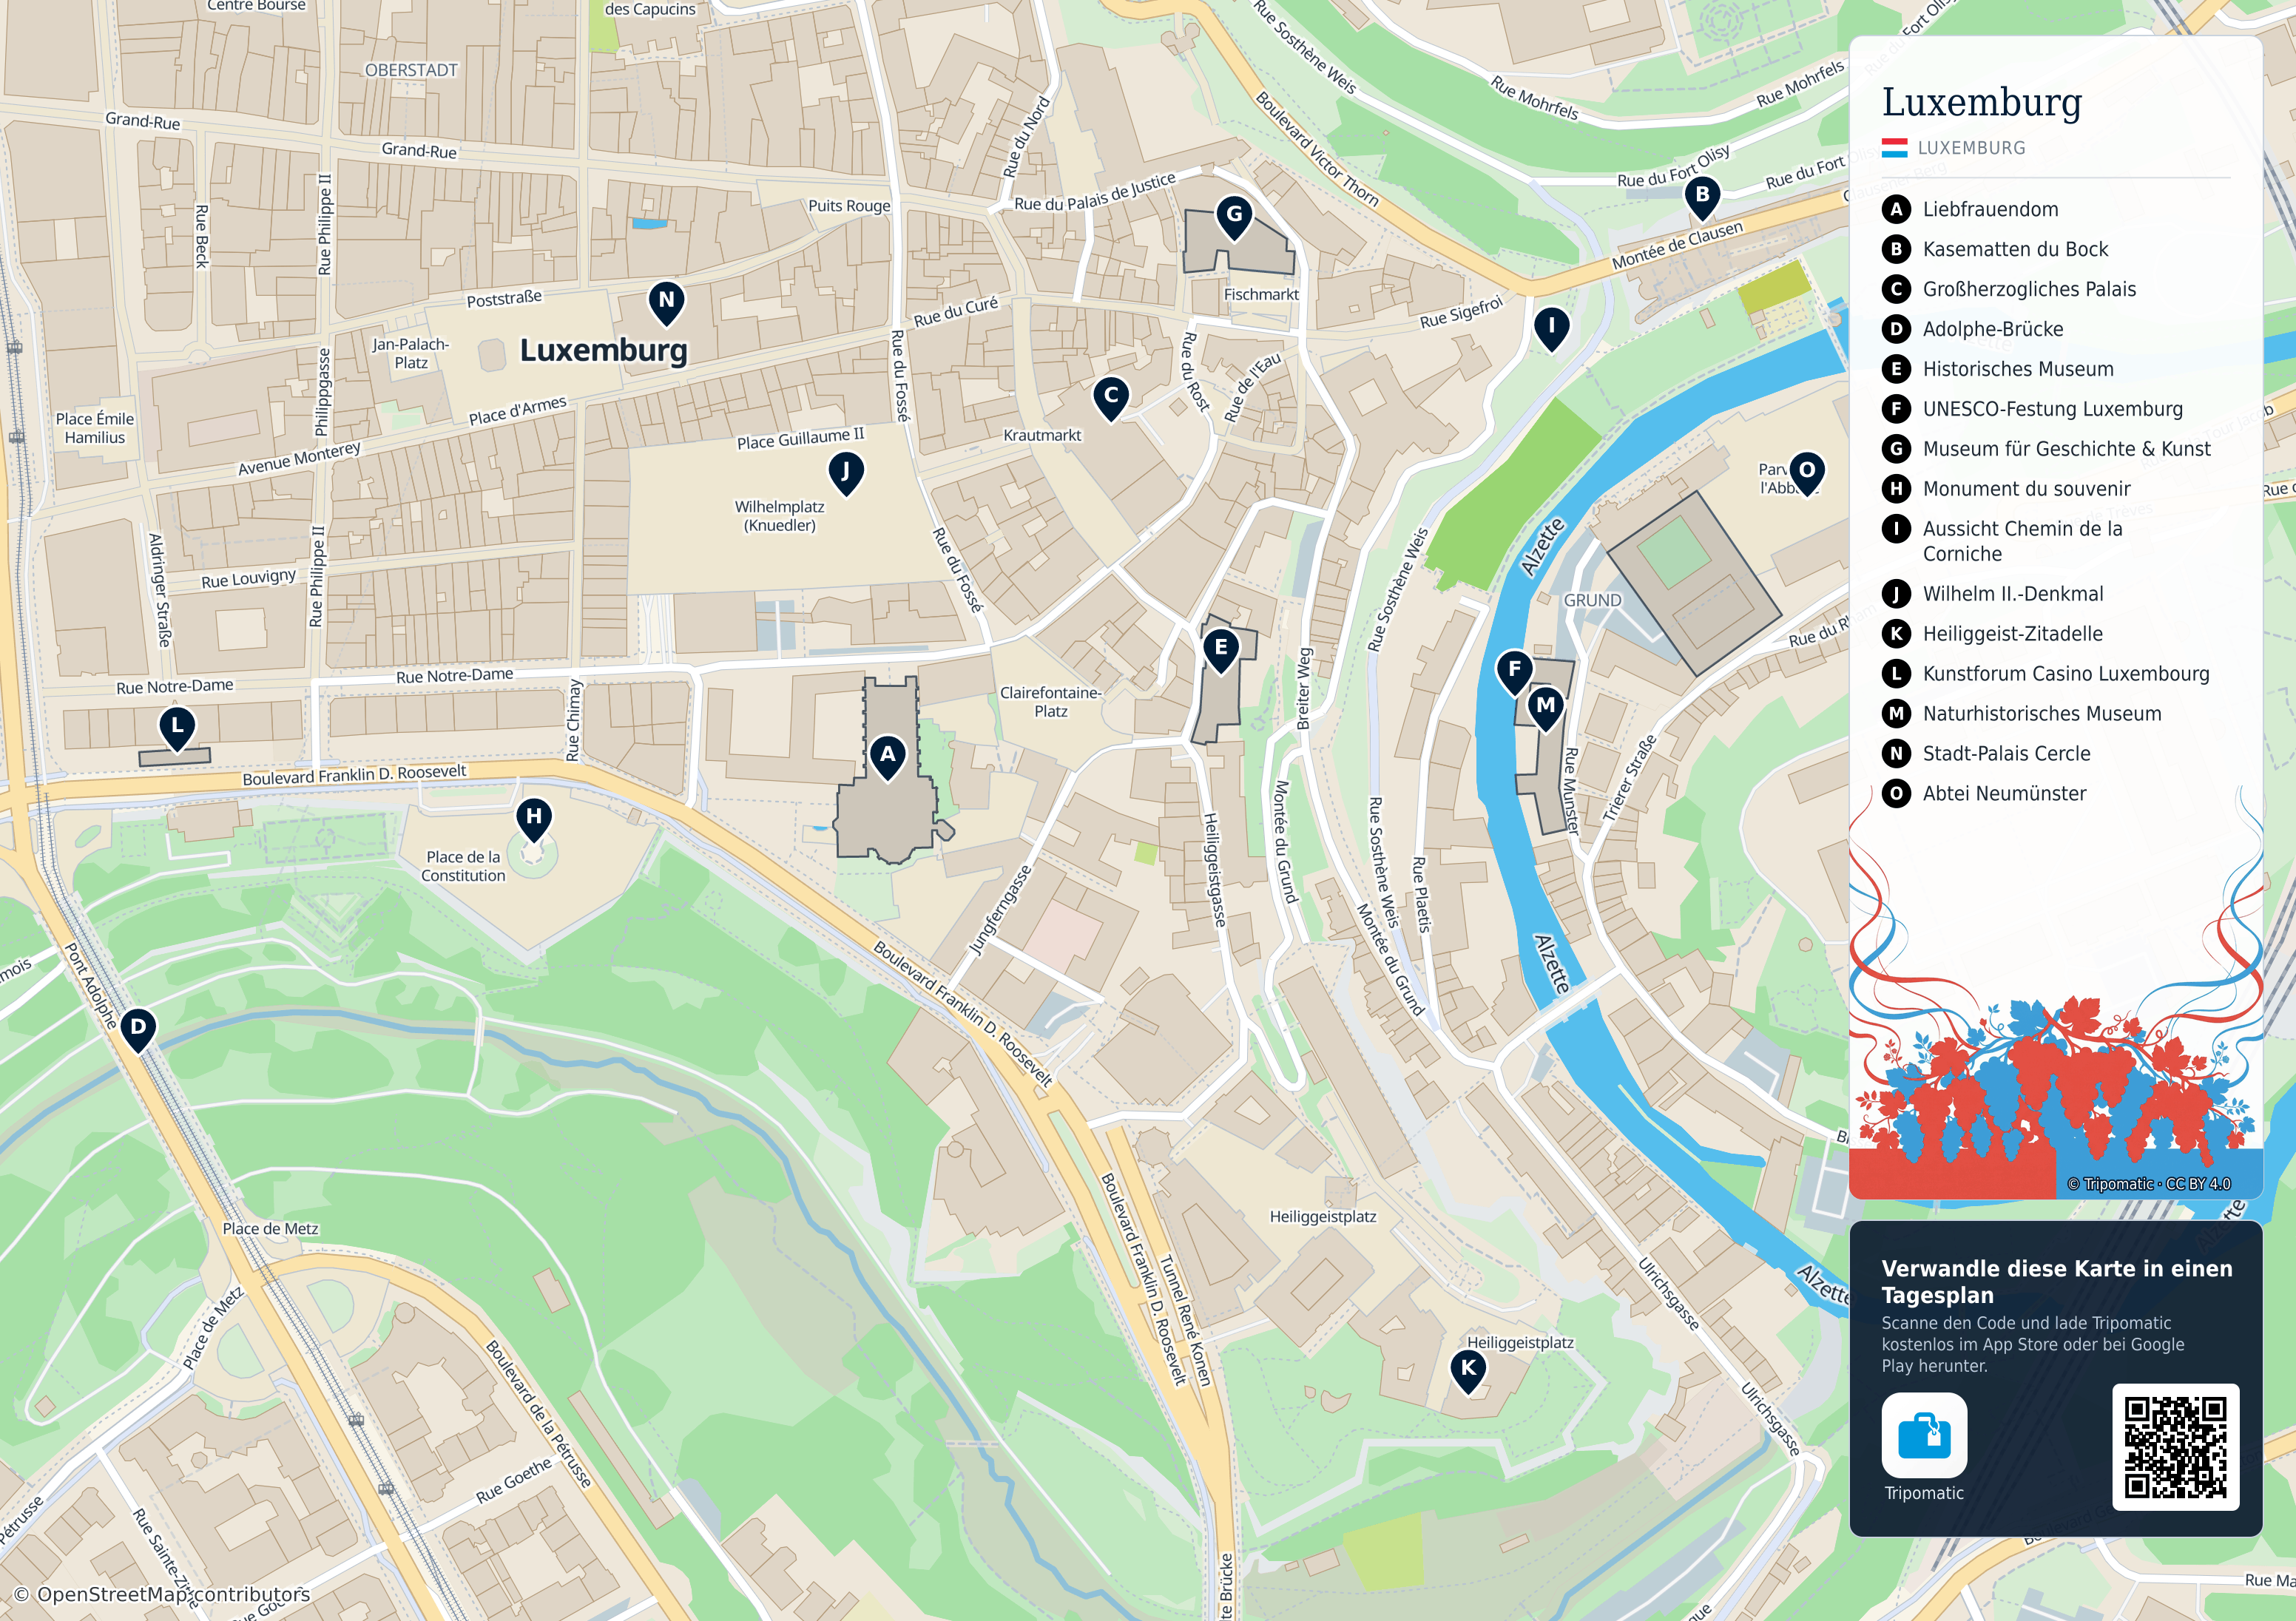Click map pin E at Historisches Museum

pos(1220,651)
